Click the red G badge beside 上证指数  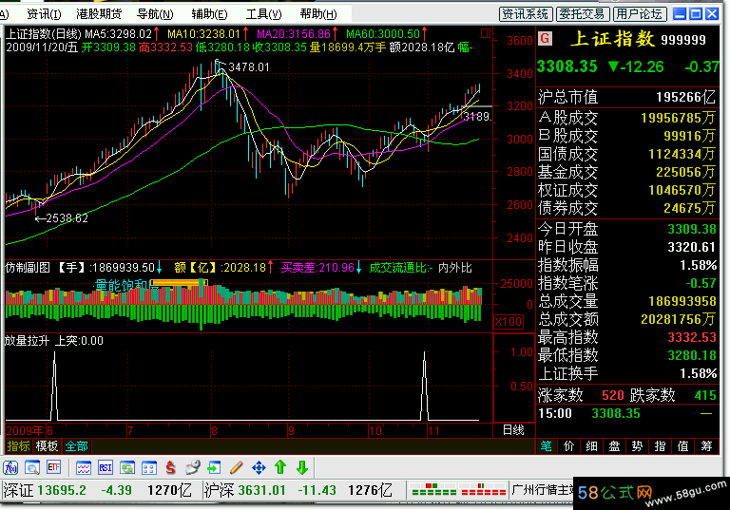tap(546, 38)
